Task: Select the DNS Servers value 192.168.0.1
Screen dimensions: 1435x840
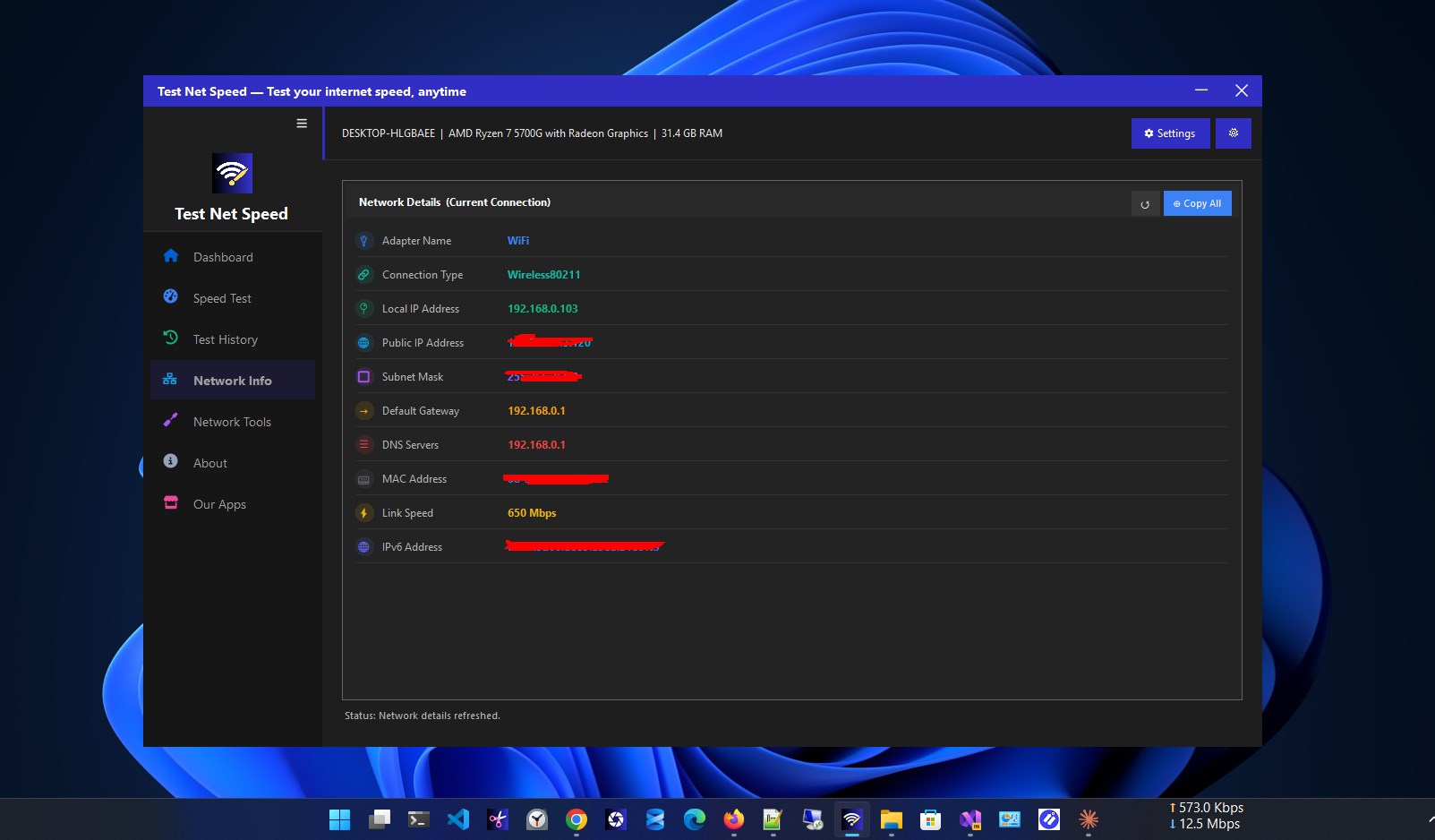Action: point(536,445)
